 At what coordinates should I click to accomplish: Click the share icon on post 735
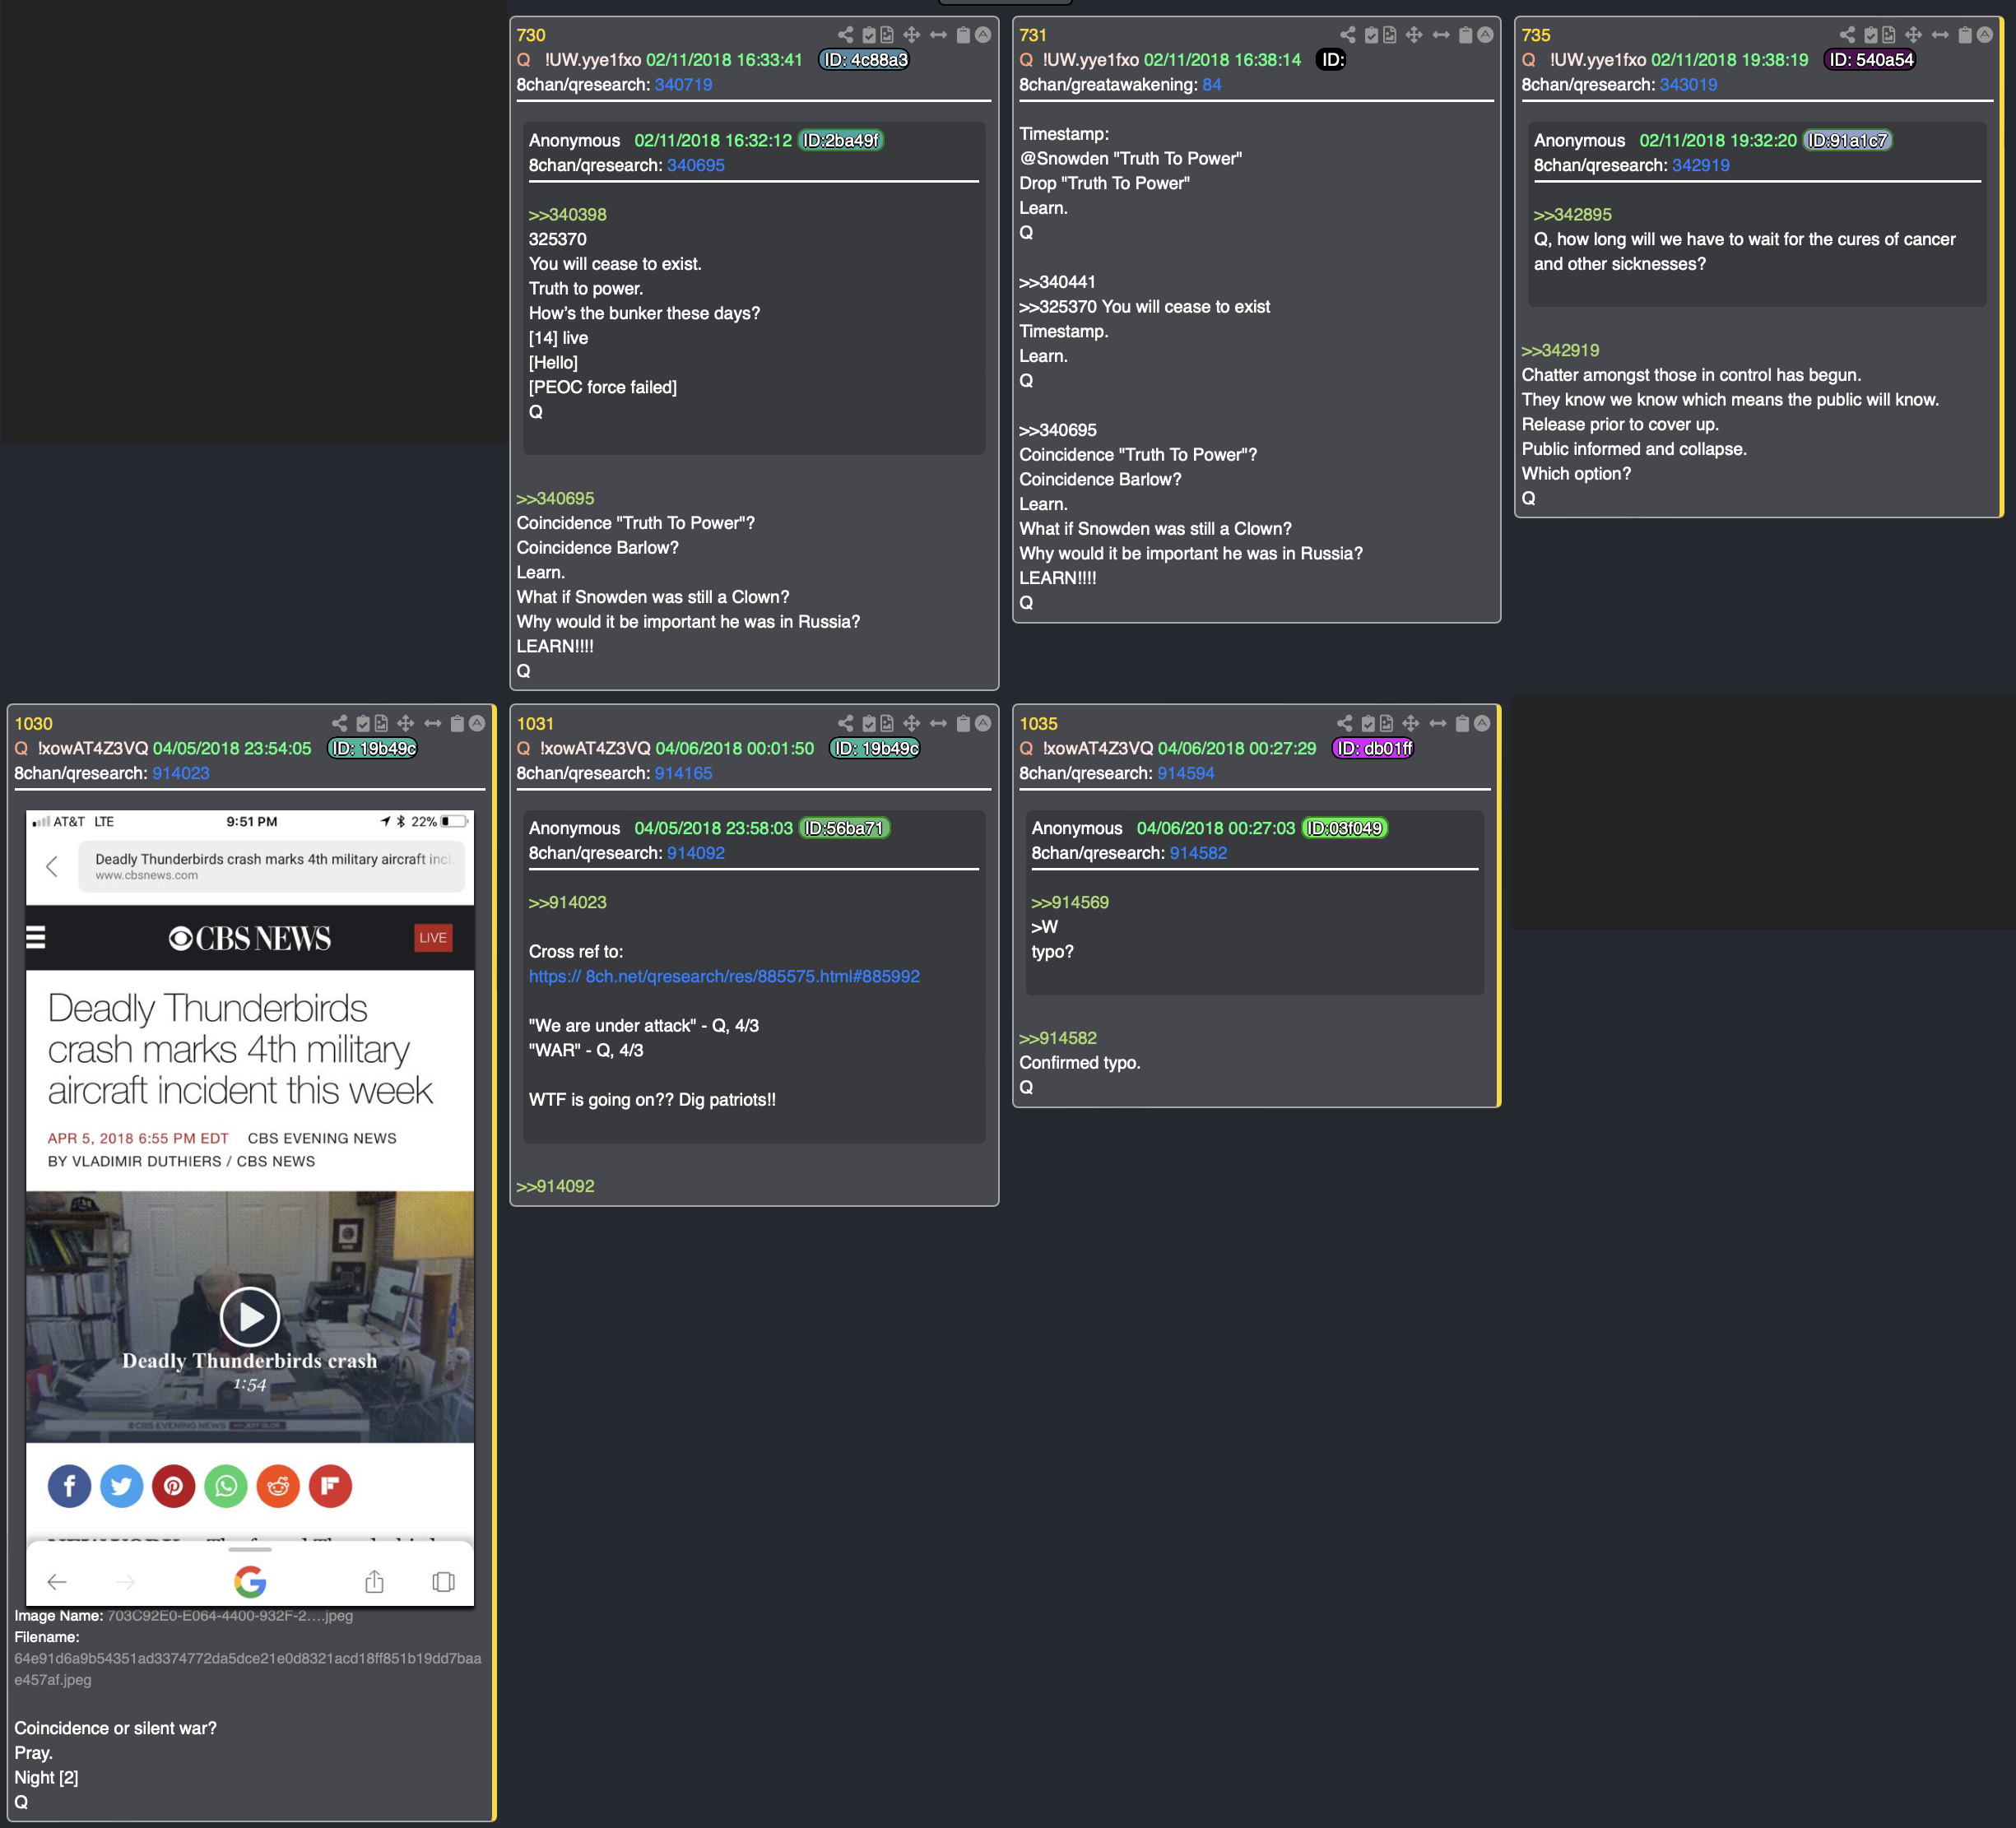click(x=1847, y=35)
